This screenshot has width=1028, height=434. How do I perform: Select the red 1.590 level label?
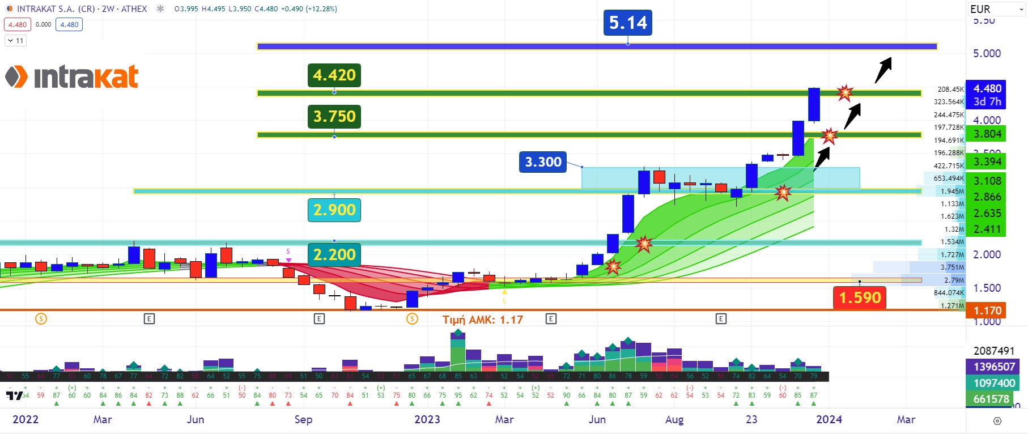point(860,297)
